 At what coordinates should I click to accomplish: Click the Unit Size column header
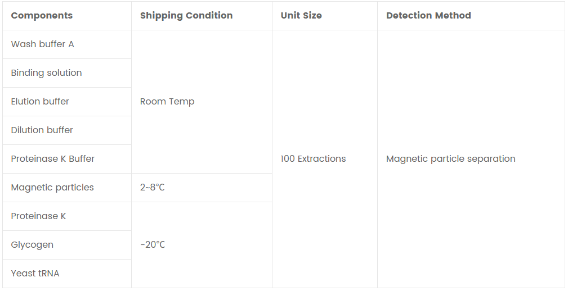pos(301,16)
